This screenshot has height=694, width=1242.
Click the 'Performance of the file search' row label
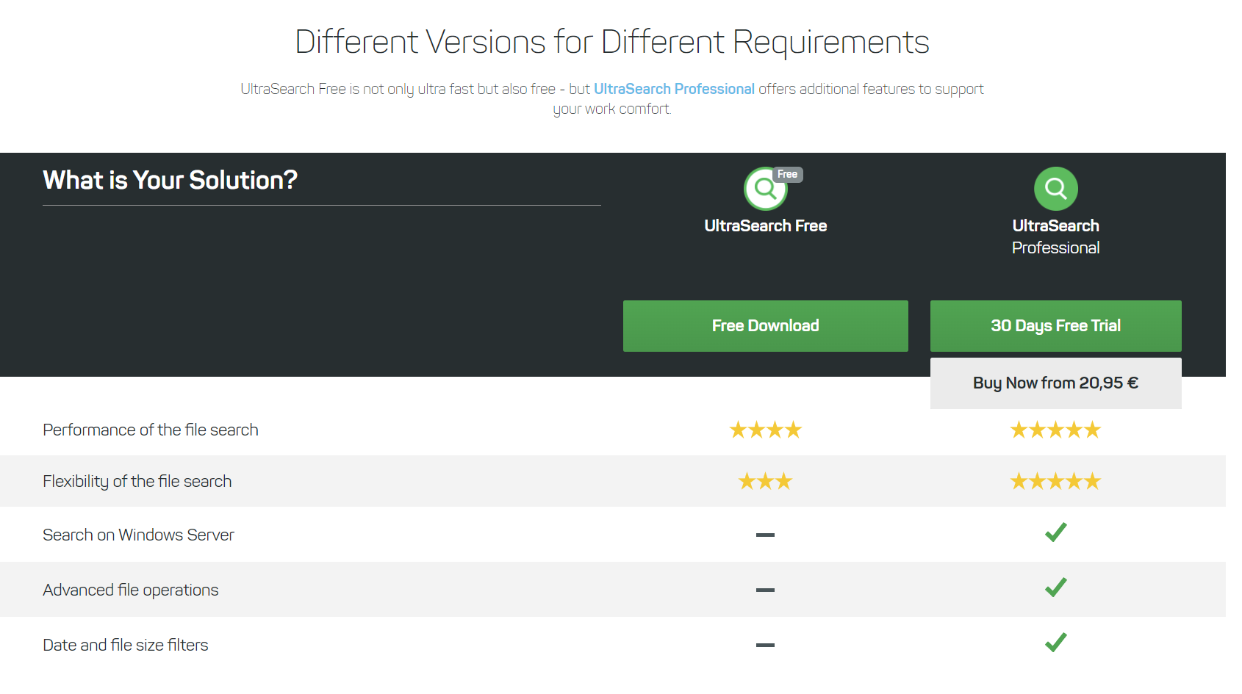click(x=151, y=430)
